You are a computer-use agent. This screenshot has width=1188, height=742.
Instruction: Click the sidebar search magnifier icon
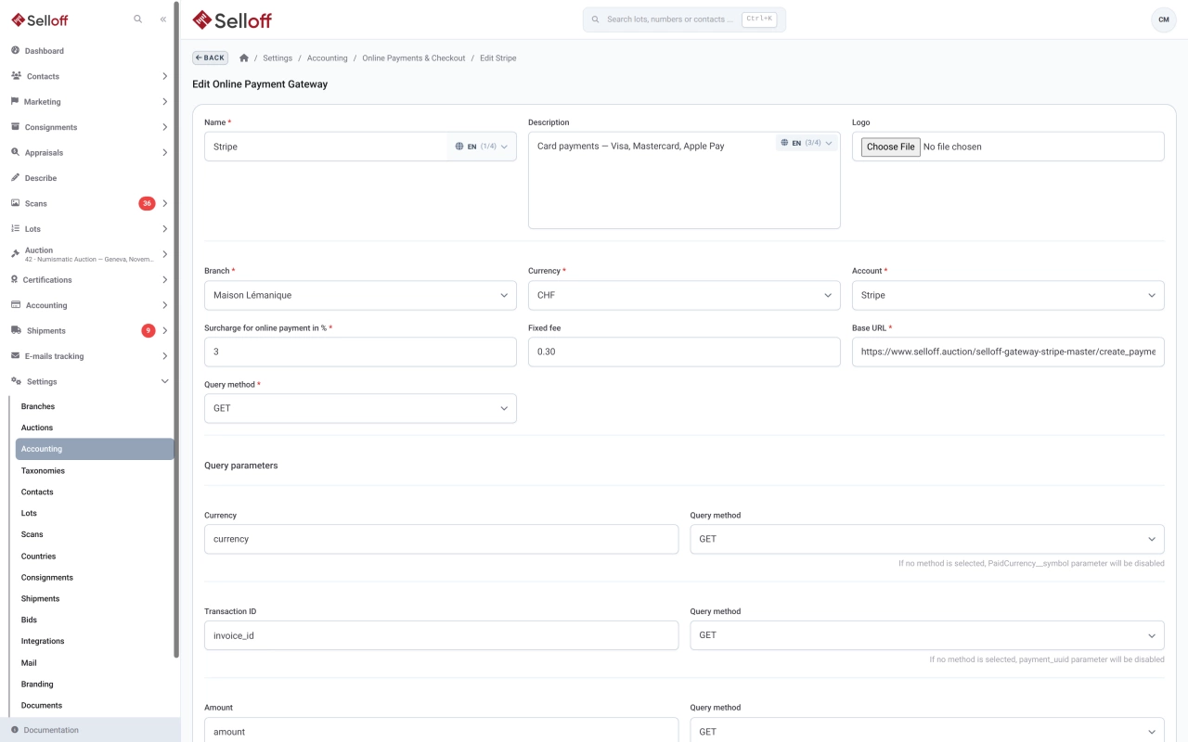(x=138, y=19)
